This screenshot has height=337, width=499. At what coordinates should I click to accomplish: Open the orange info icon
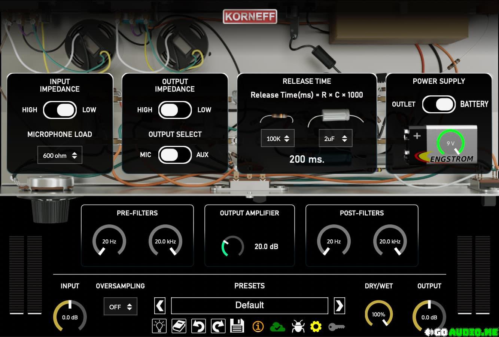click(258, 326)
